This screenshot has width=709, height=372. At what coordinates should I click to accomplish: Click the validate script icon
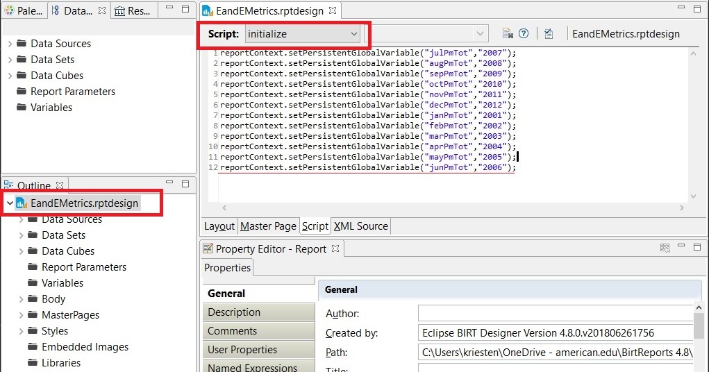click(x=549, y=33)
